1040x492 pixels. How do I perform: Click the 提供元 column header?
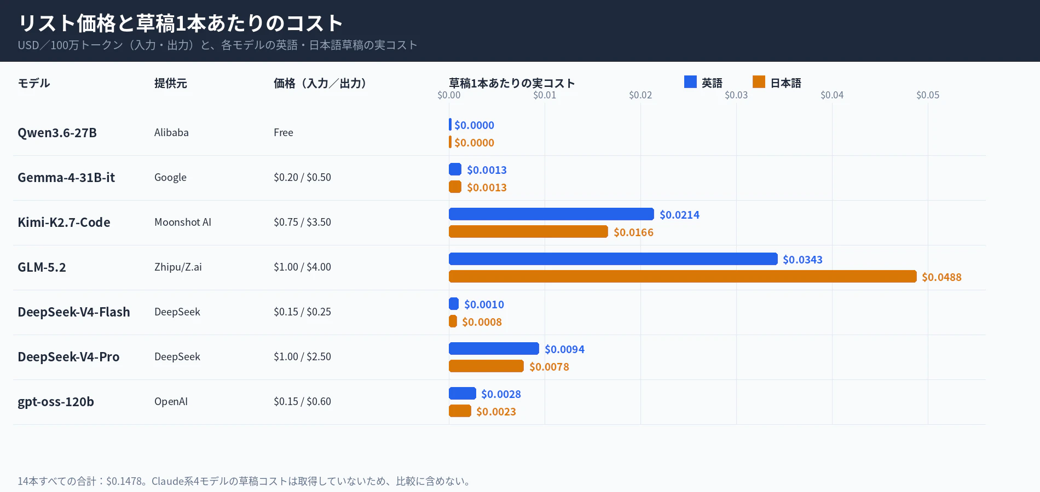pos(171,83)
